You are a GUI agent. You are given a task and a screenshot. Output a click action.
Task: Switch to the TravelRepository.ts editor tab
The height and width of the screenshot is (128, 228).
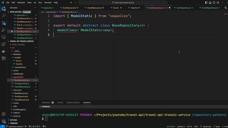[x=210, y=8]
